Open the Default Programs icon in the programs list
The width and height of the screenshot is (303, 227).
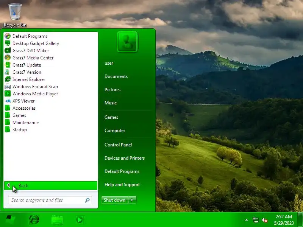[x=8, y=36]
